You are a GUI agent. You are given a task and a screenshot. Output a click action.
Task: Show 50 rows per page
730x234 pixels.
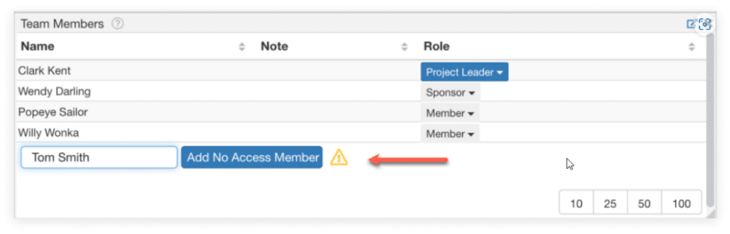[x=644, y=202]
